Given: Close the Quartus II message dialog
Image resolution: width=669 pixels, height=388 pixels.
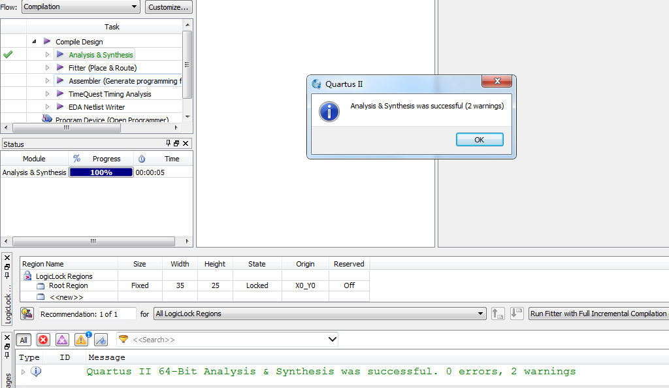Looking at the screenshot, I should click(497, 81).
